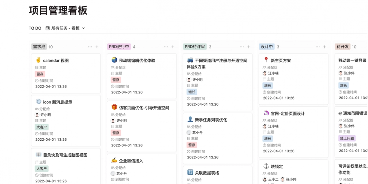
Task: Click globe icon on 移动端编辑优化体验 card
Action: coord(114,60)
